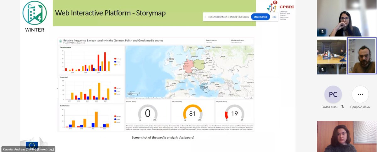The image size is (377, 152).
Task: Click the Stop sharing button
Action: coord(260,17)
